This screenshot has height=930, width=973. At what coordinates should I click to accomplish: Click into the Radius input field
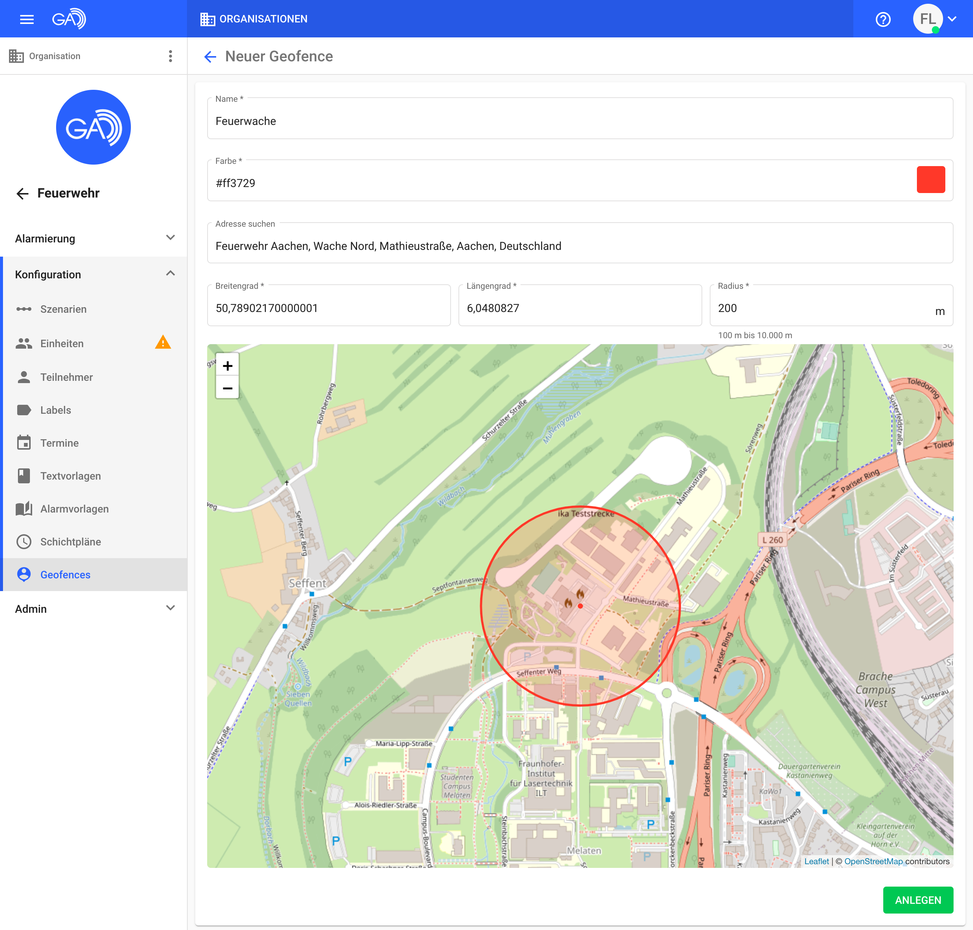(817, 308)
